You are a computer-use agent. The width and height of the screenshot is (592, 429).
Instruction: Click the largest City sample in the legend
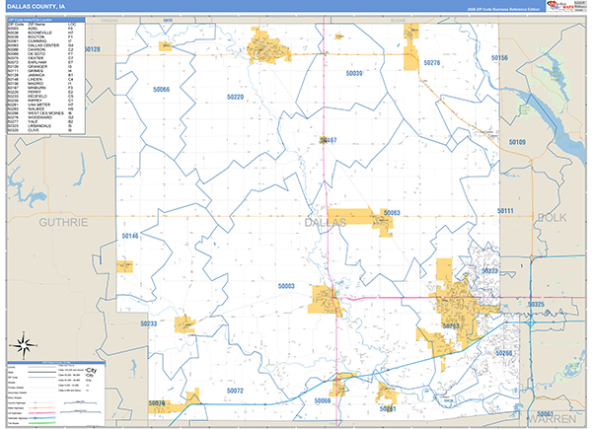(92, 370)
